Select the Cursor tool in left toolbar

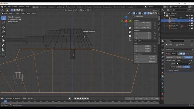[x=3, y=22]
